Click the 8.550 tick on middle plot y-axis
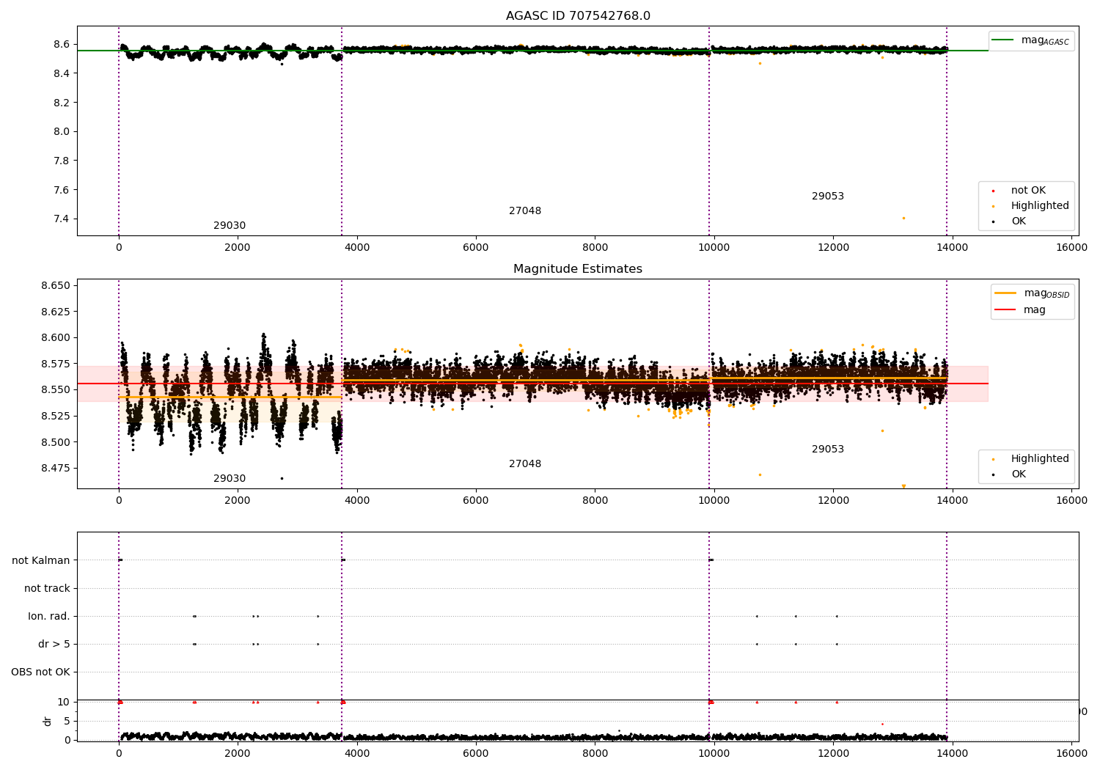This screenshot has height=770, width=1100. [56, 390]
